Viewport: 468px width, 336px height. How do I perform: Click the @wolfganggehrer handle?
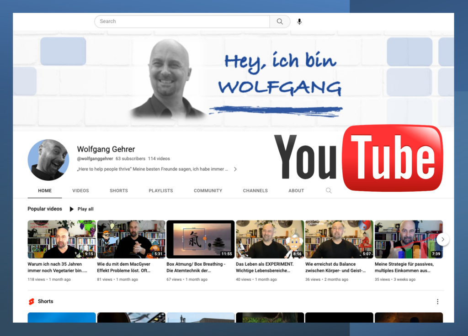[x=95, y=158]
